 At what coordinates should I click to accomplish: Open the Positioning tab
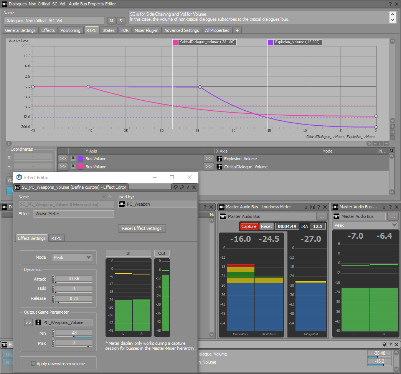pos(70,30)
